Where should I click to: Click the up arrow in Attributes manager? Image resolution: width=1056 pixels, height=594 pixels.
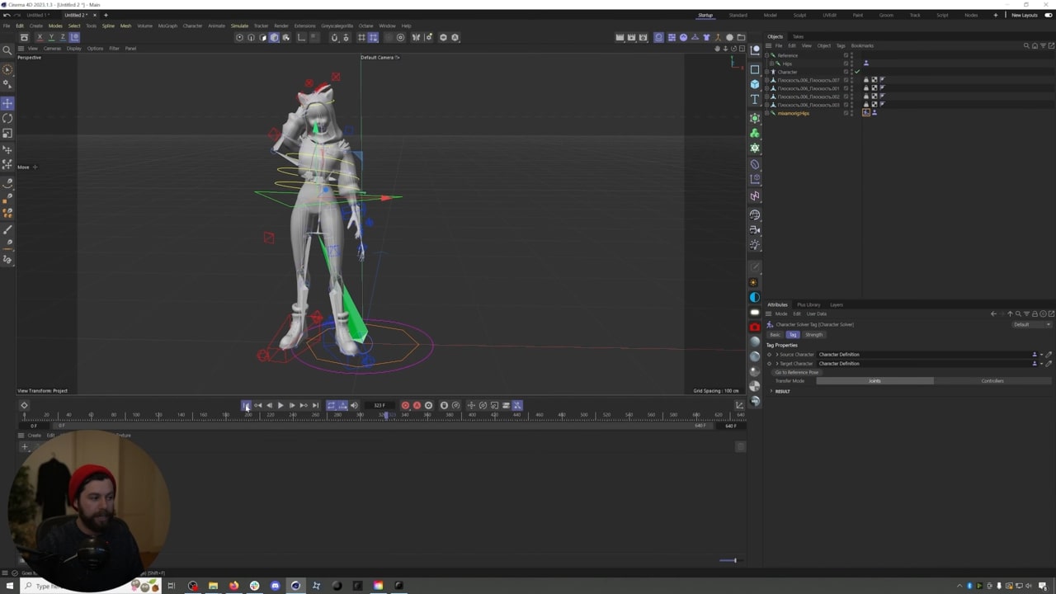click(x=1010, y=313)
